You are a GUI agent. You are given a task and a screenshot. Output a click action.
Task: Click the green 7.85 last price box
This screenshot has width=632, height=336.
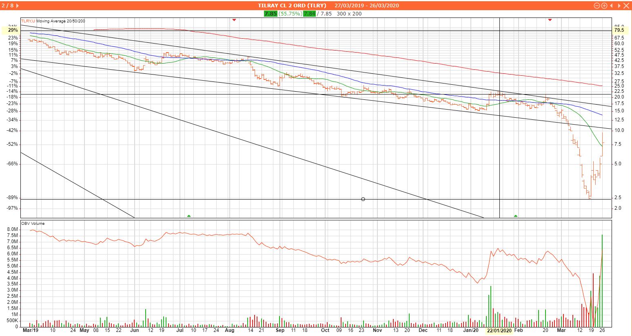click(x=271, y=13)
